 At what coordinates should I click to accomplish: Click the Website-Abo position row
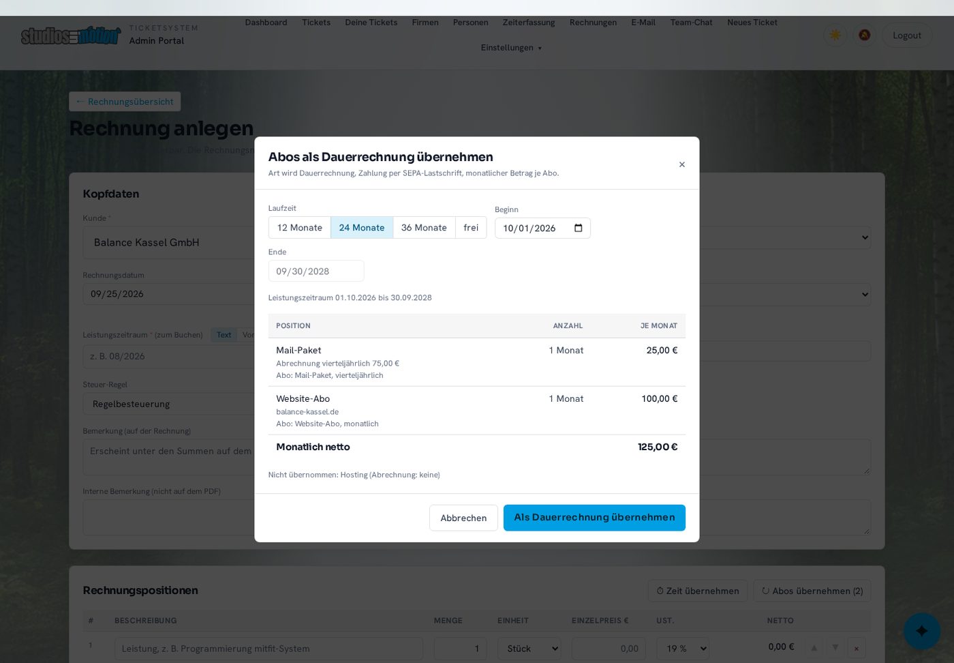click(477, 411)
